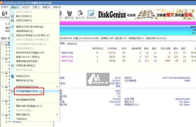
Task: Click the cyan ARPL partition bar graphic
Action: (128, 30)
